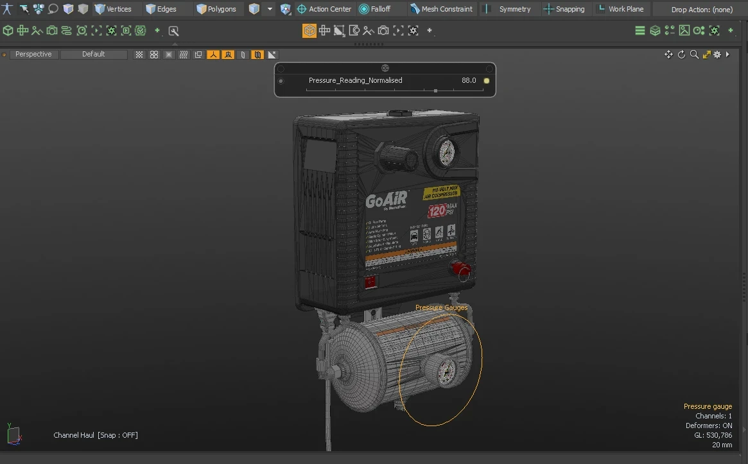Image resolution: width=748 pixels, height=464 pixels.
Task: Click the magnifier wrench icon in green toolbar
Action: (x=173, y=31)
